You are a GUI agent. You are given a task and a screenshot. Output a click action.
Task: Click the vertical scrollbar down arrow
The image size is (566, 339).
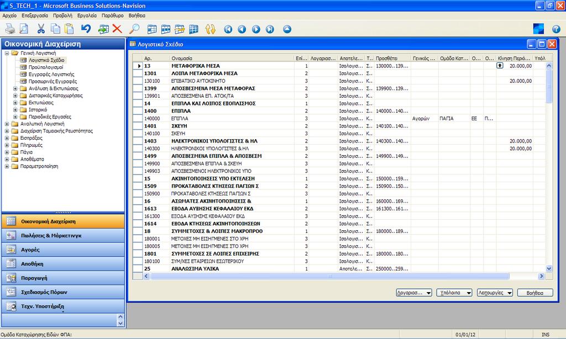[x=549, y=268]
